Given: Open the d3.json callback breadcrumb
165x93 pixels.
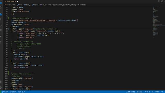Looking at the screenshot, I should (x=63, y=5).
